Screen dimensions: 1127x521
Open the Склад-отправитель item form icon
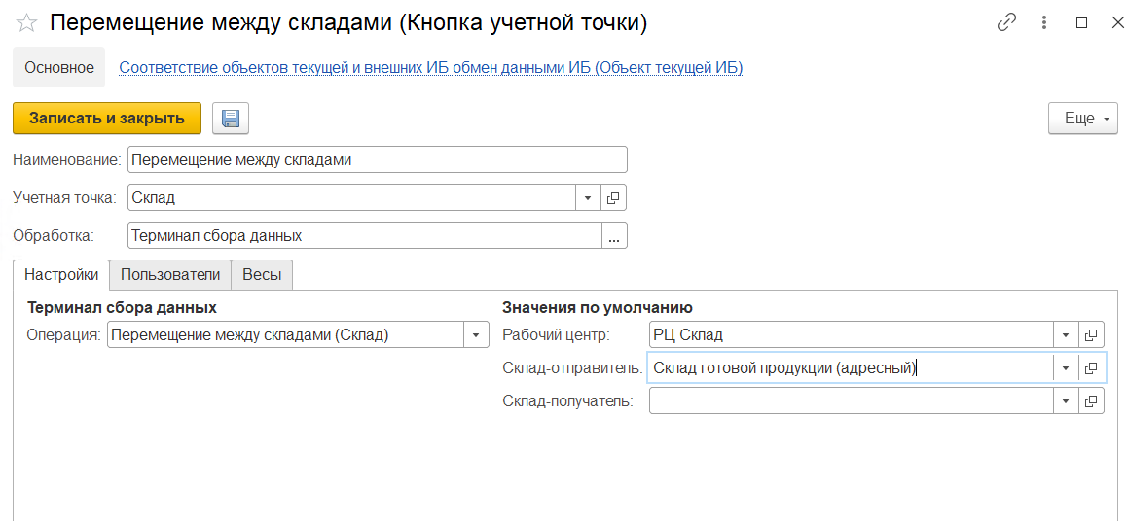(1091, 368)
